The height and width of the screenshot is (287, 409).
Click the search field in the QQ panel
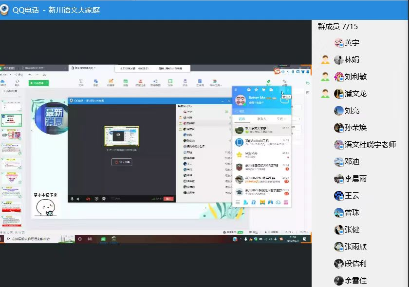[x=261, y=111]
